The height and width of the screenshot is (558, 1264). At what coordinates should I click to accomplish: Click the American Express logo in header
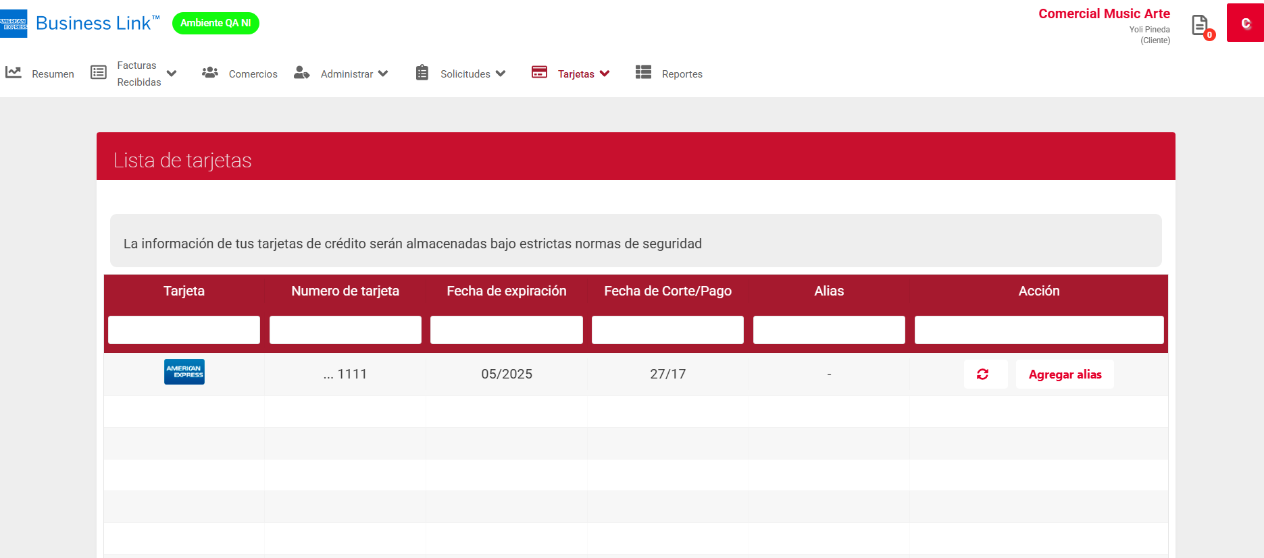click(x=14, y=24)
